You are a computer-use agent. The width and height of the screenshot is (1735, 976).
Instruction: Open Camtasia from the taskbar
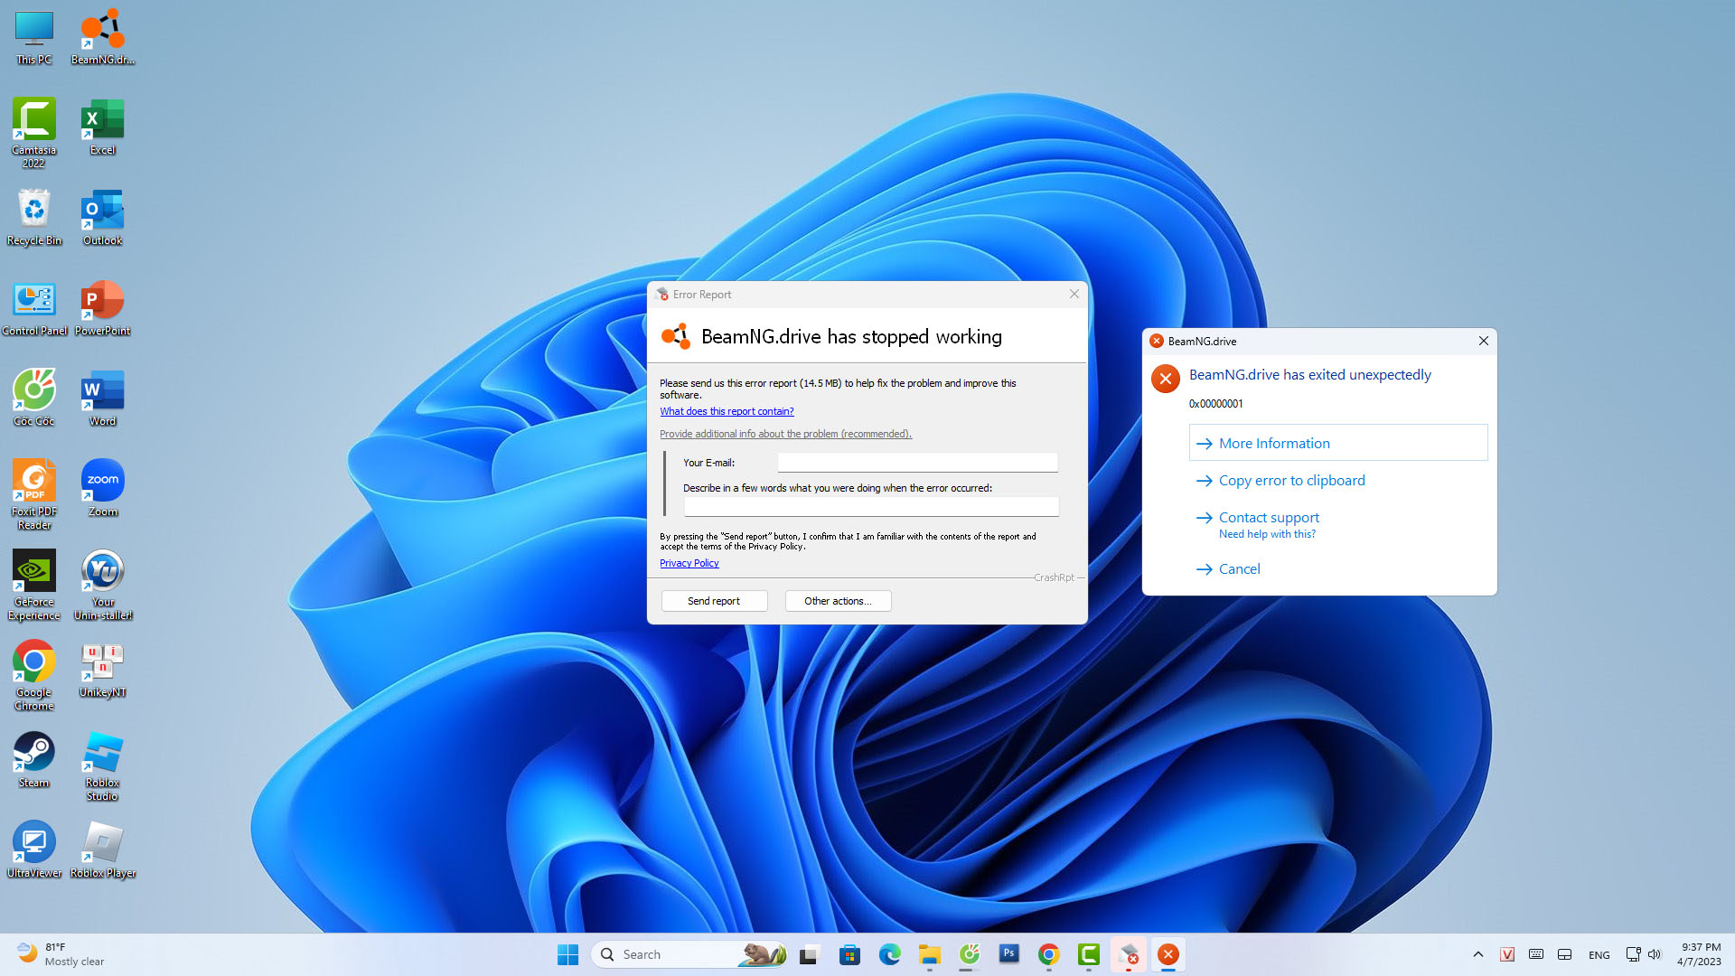[1089, 954]
